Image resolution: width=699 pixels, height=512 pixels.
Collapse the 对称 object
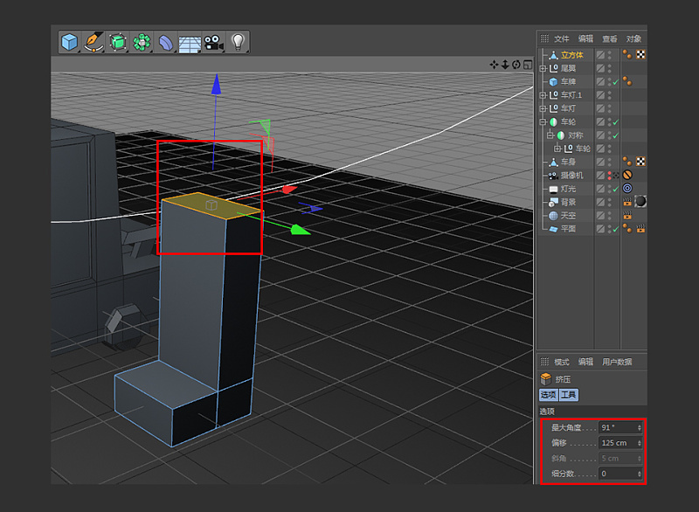coord(550,135)
